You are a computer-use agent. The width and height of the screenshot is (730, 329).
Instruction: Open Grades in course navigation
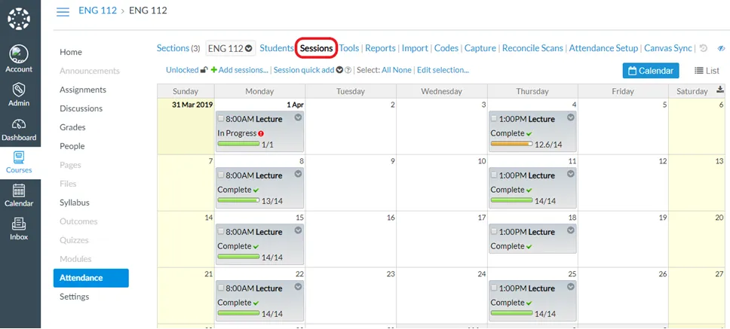point(72,127)
